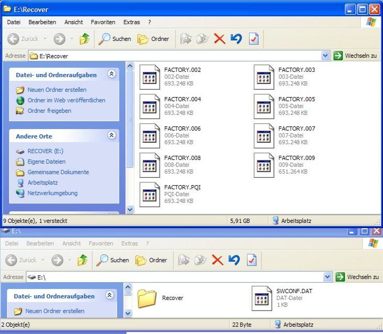The height and width of the screenshot is (334, 383).
Task: Open address dropdown in lower E:\ window
Action: tap(327, 277)
